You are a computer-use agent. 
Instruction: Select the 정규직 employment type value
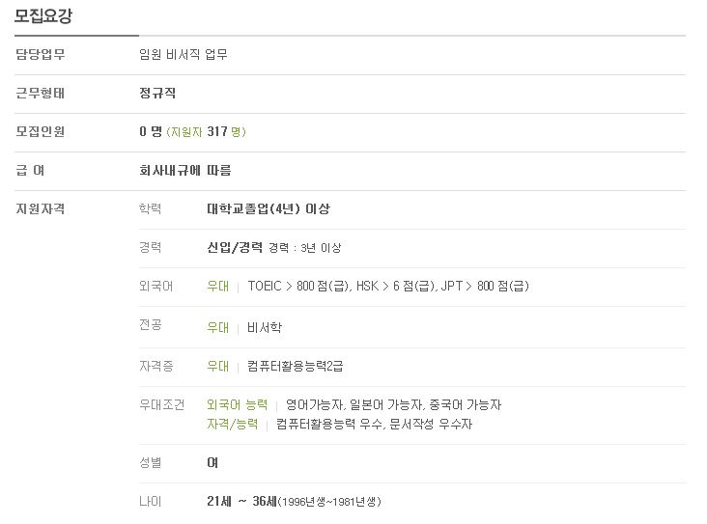[x=157, y=94]
